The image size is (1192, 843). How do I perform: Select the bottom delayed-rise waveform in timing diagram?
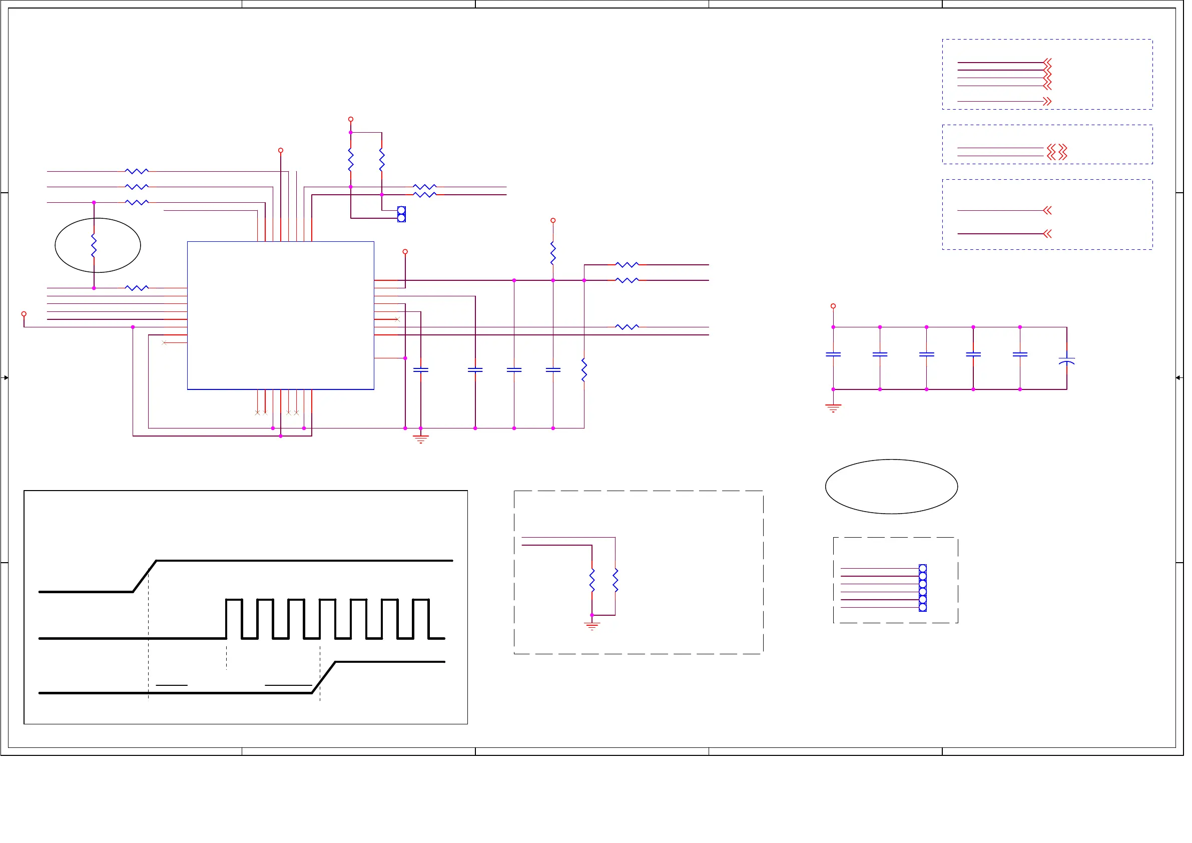(x=241, y=677)
